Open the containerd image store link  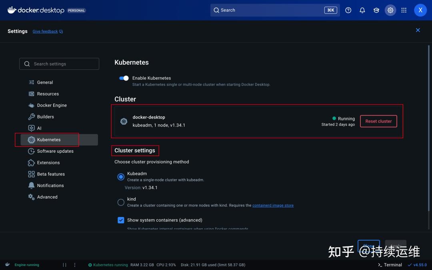(x=273, y=205)
